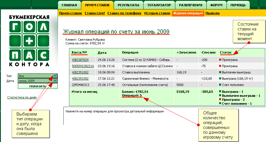This screenshot has width=266, height=142.
Task: Open the ГЛАВНАЯ tab
Action: pyautogui.click(x=69, y=5)
